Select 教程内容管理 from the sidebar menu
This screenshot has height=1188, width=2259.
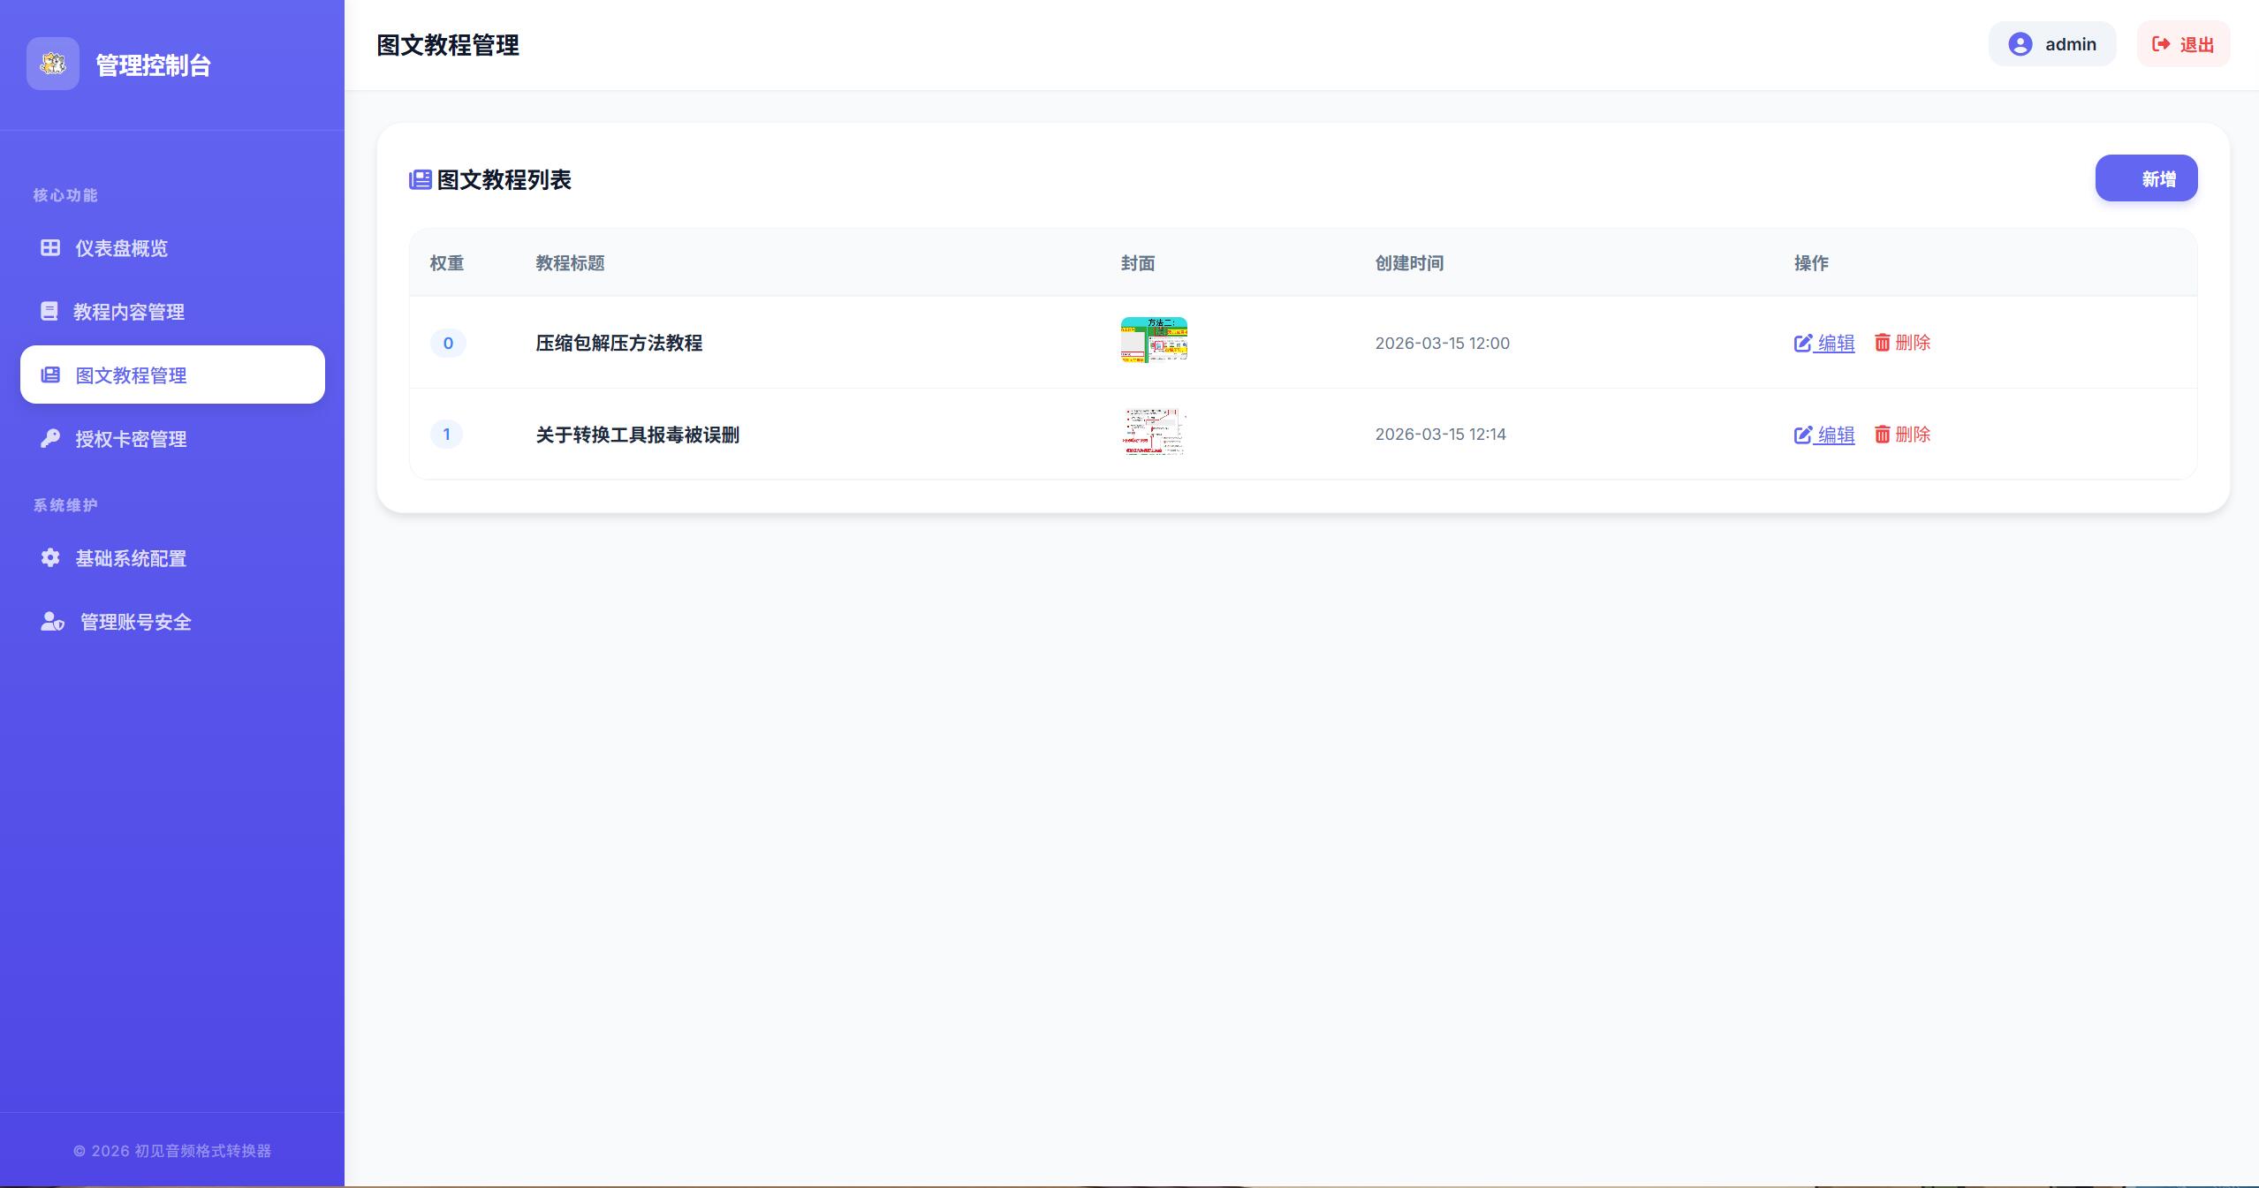pos(128,311)
